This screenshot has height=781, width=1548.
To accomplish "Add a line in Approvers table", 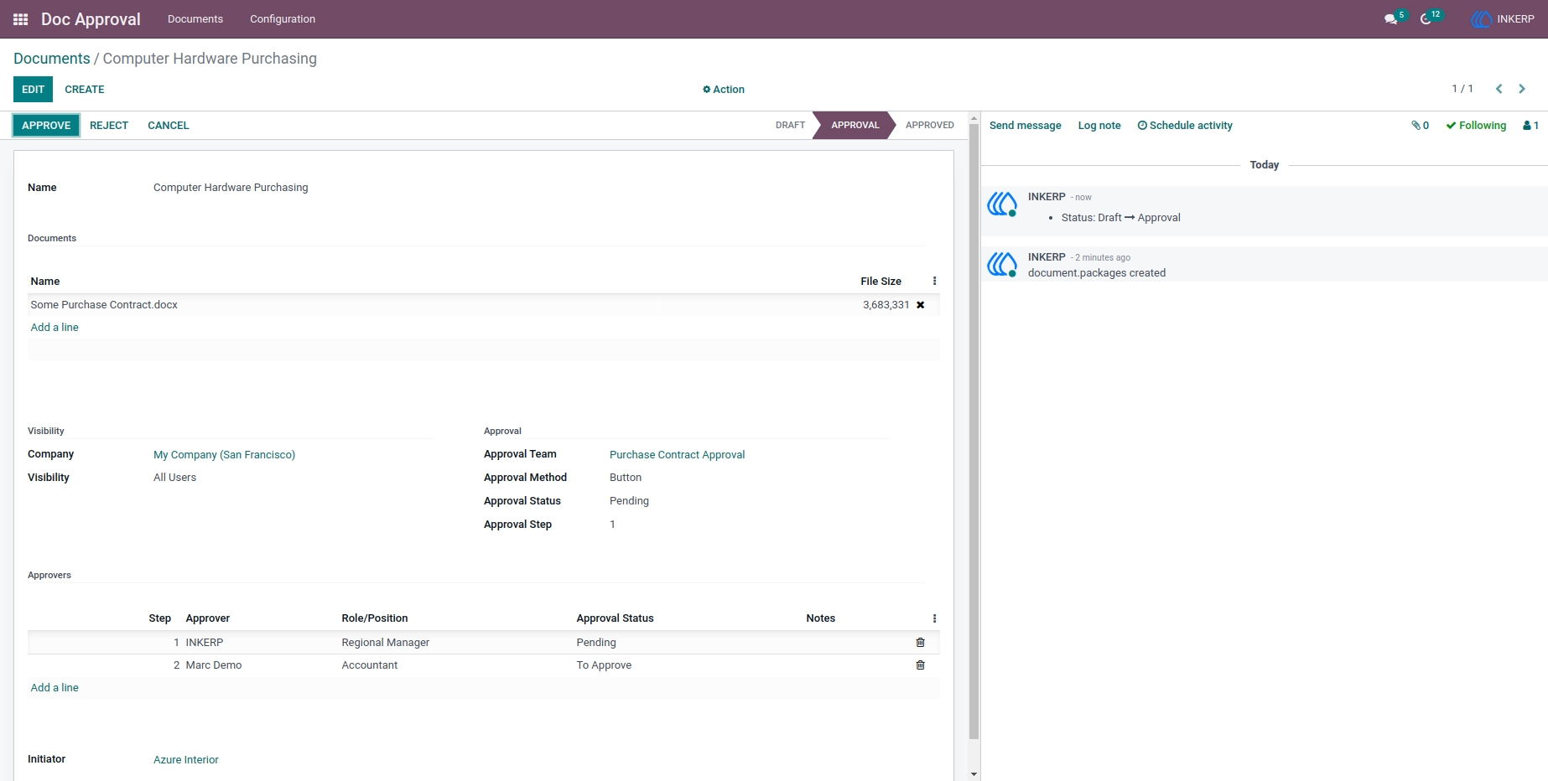I will [x=55, y=688].
